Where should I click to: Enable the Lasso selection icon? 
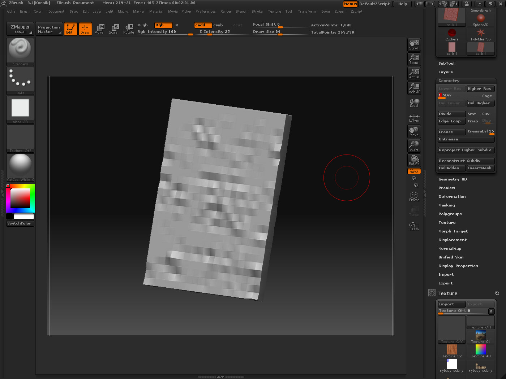click(414, 226)
